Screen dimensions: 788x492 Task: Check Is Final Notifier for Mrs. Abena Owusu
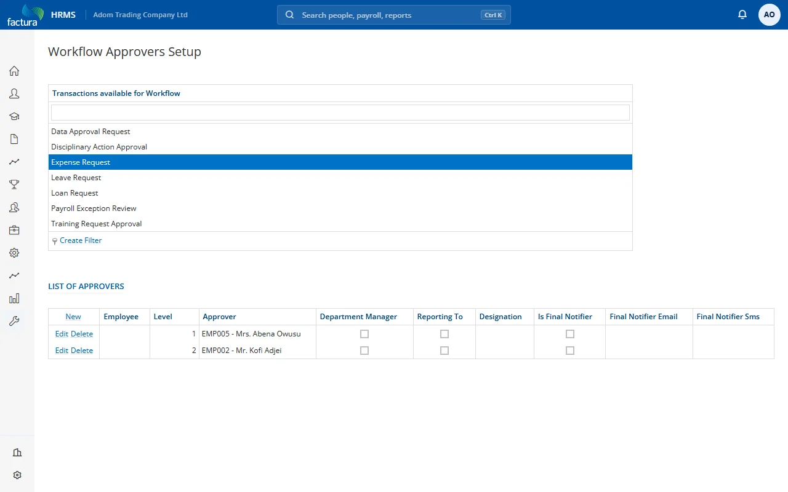pyautogui.click(x=570, y=334)
